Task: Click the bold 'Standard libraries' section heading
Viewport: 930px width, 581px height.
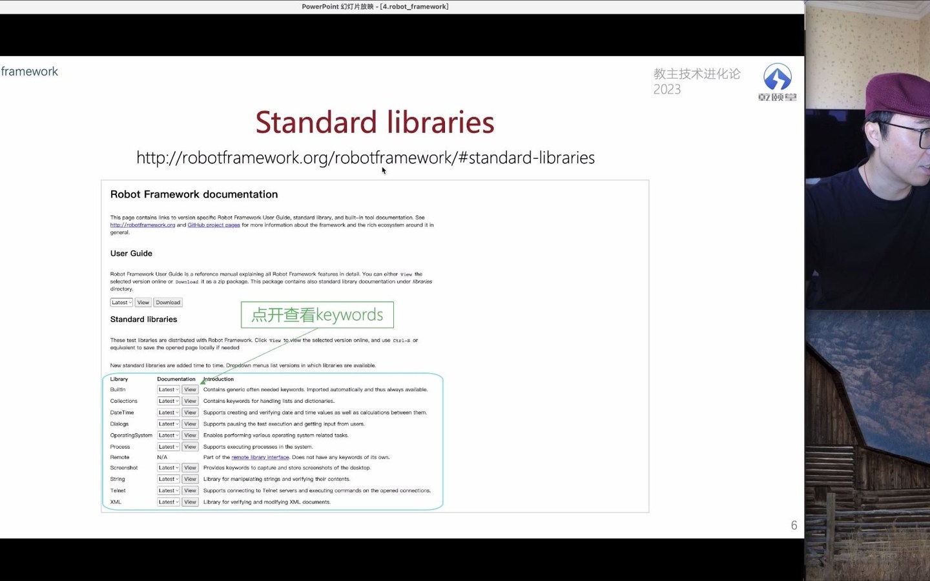Action: point(143,320)
